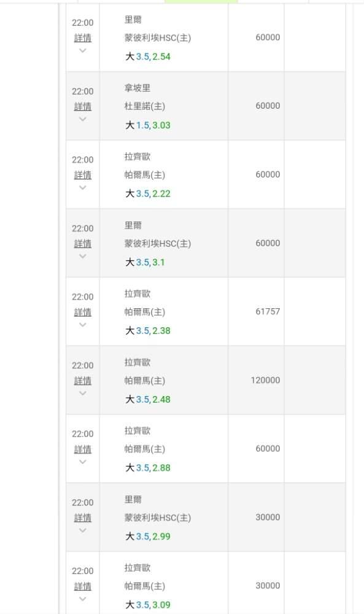Image resolution: width=364 pixels, height=614 pixels.
Task: Select 蒙彼利埃HSC(主) in the 2.99 odds row
Action: tap(157, 518)
